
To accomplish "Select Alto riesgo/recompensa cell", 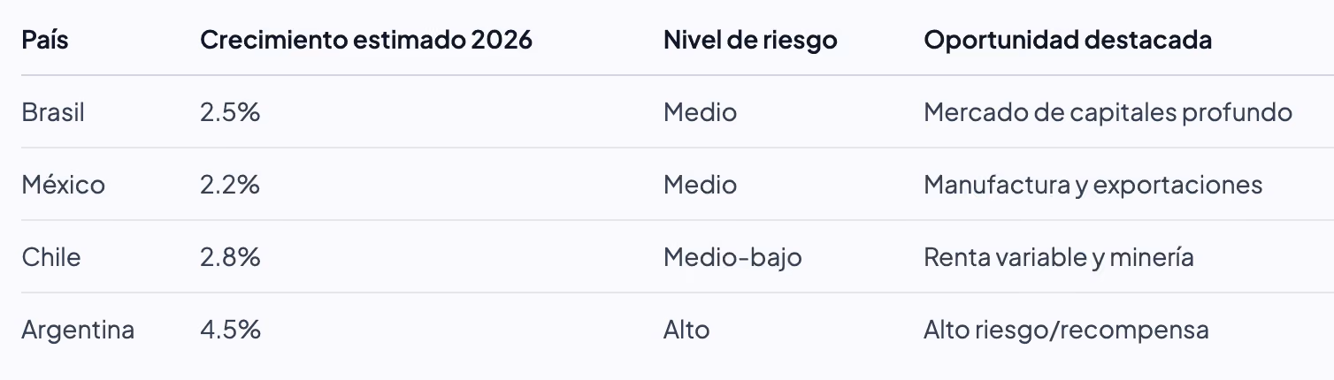I will coord(1066,330).
